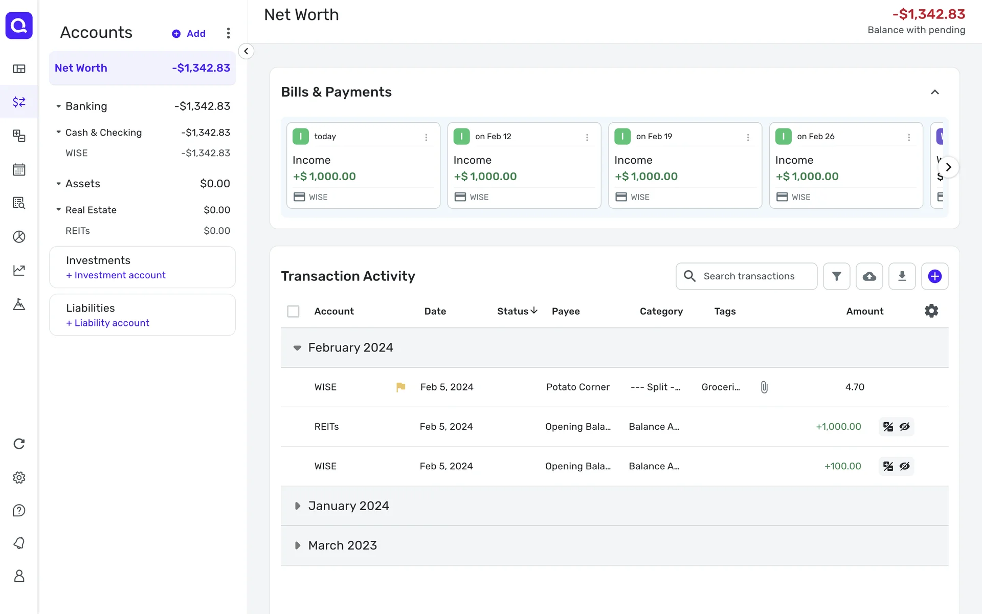Click the Search transactions field

pyautogui.click(x=749, y=276)
